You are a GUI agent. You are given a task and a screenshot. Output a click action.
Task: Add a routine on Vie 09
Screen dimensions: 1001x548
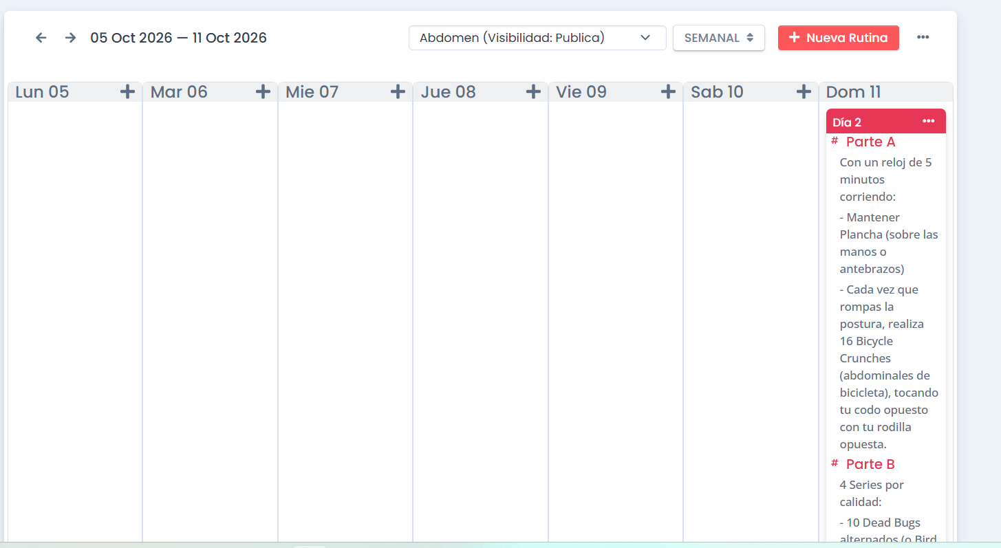pyautogui.click(x=668, y=92)
